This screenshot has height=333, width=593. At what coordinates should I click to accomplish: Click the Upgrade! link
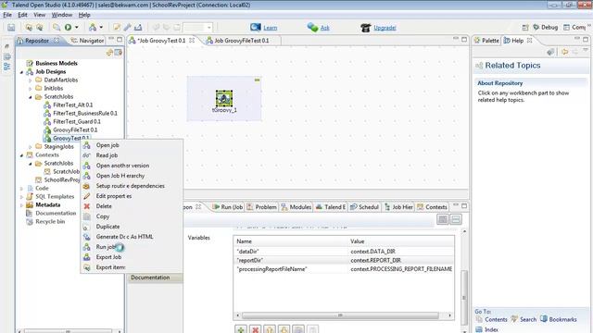coord(385,28)
